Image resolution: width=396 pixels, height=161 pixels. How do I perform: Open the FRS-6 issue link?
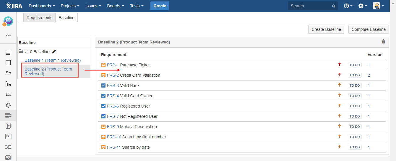[113, 106]
